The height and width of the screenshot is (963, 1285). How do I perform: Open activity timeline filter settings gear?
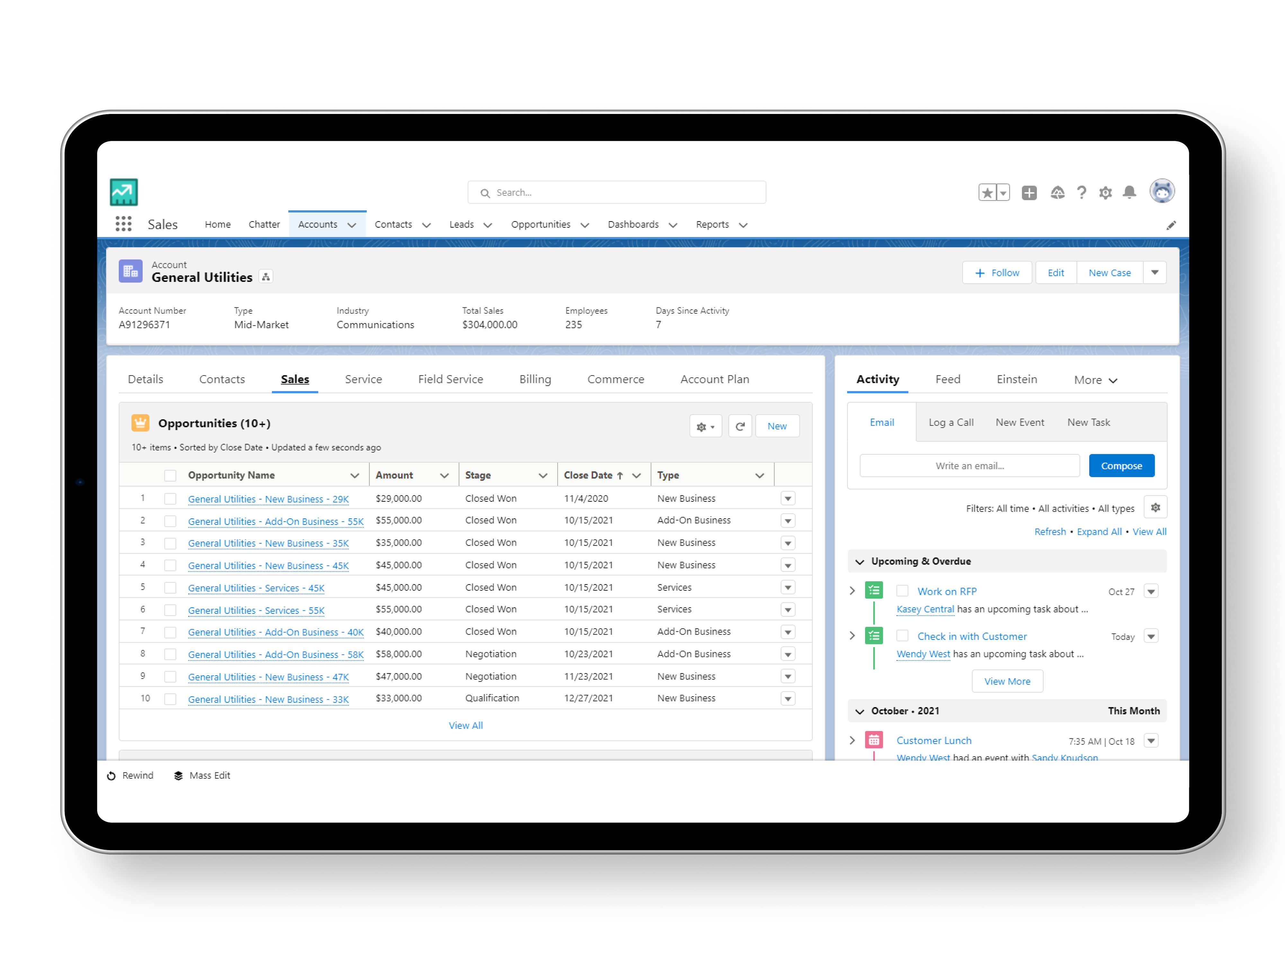click(x=1155, y=508)
